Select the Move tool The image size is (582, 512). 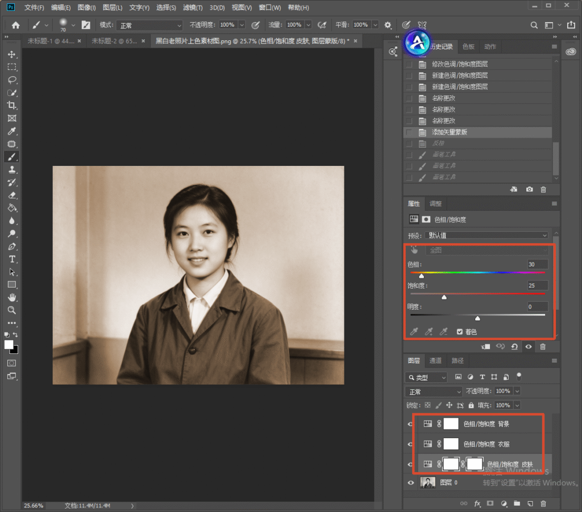(x=12, y=54)
